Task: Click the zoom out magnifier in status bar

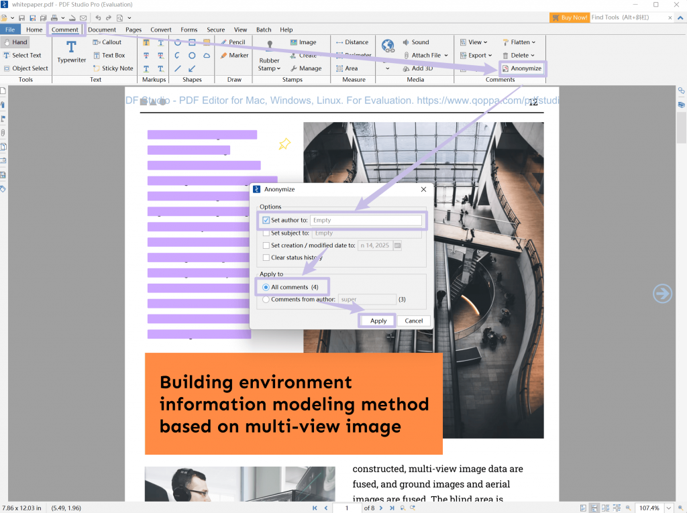Action: [627, 508]
